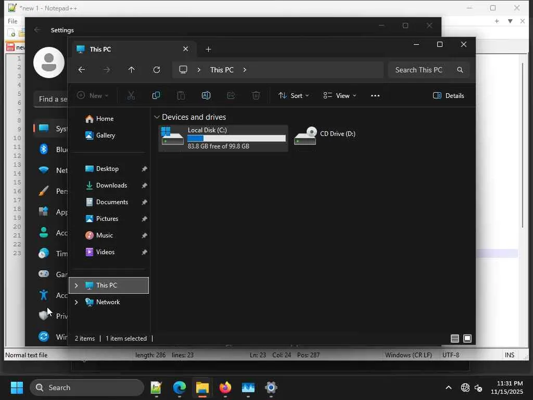Screen dimensions: 533x400
Task: Switch to large thumbnails view icon
Action: point(467,339)
